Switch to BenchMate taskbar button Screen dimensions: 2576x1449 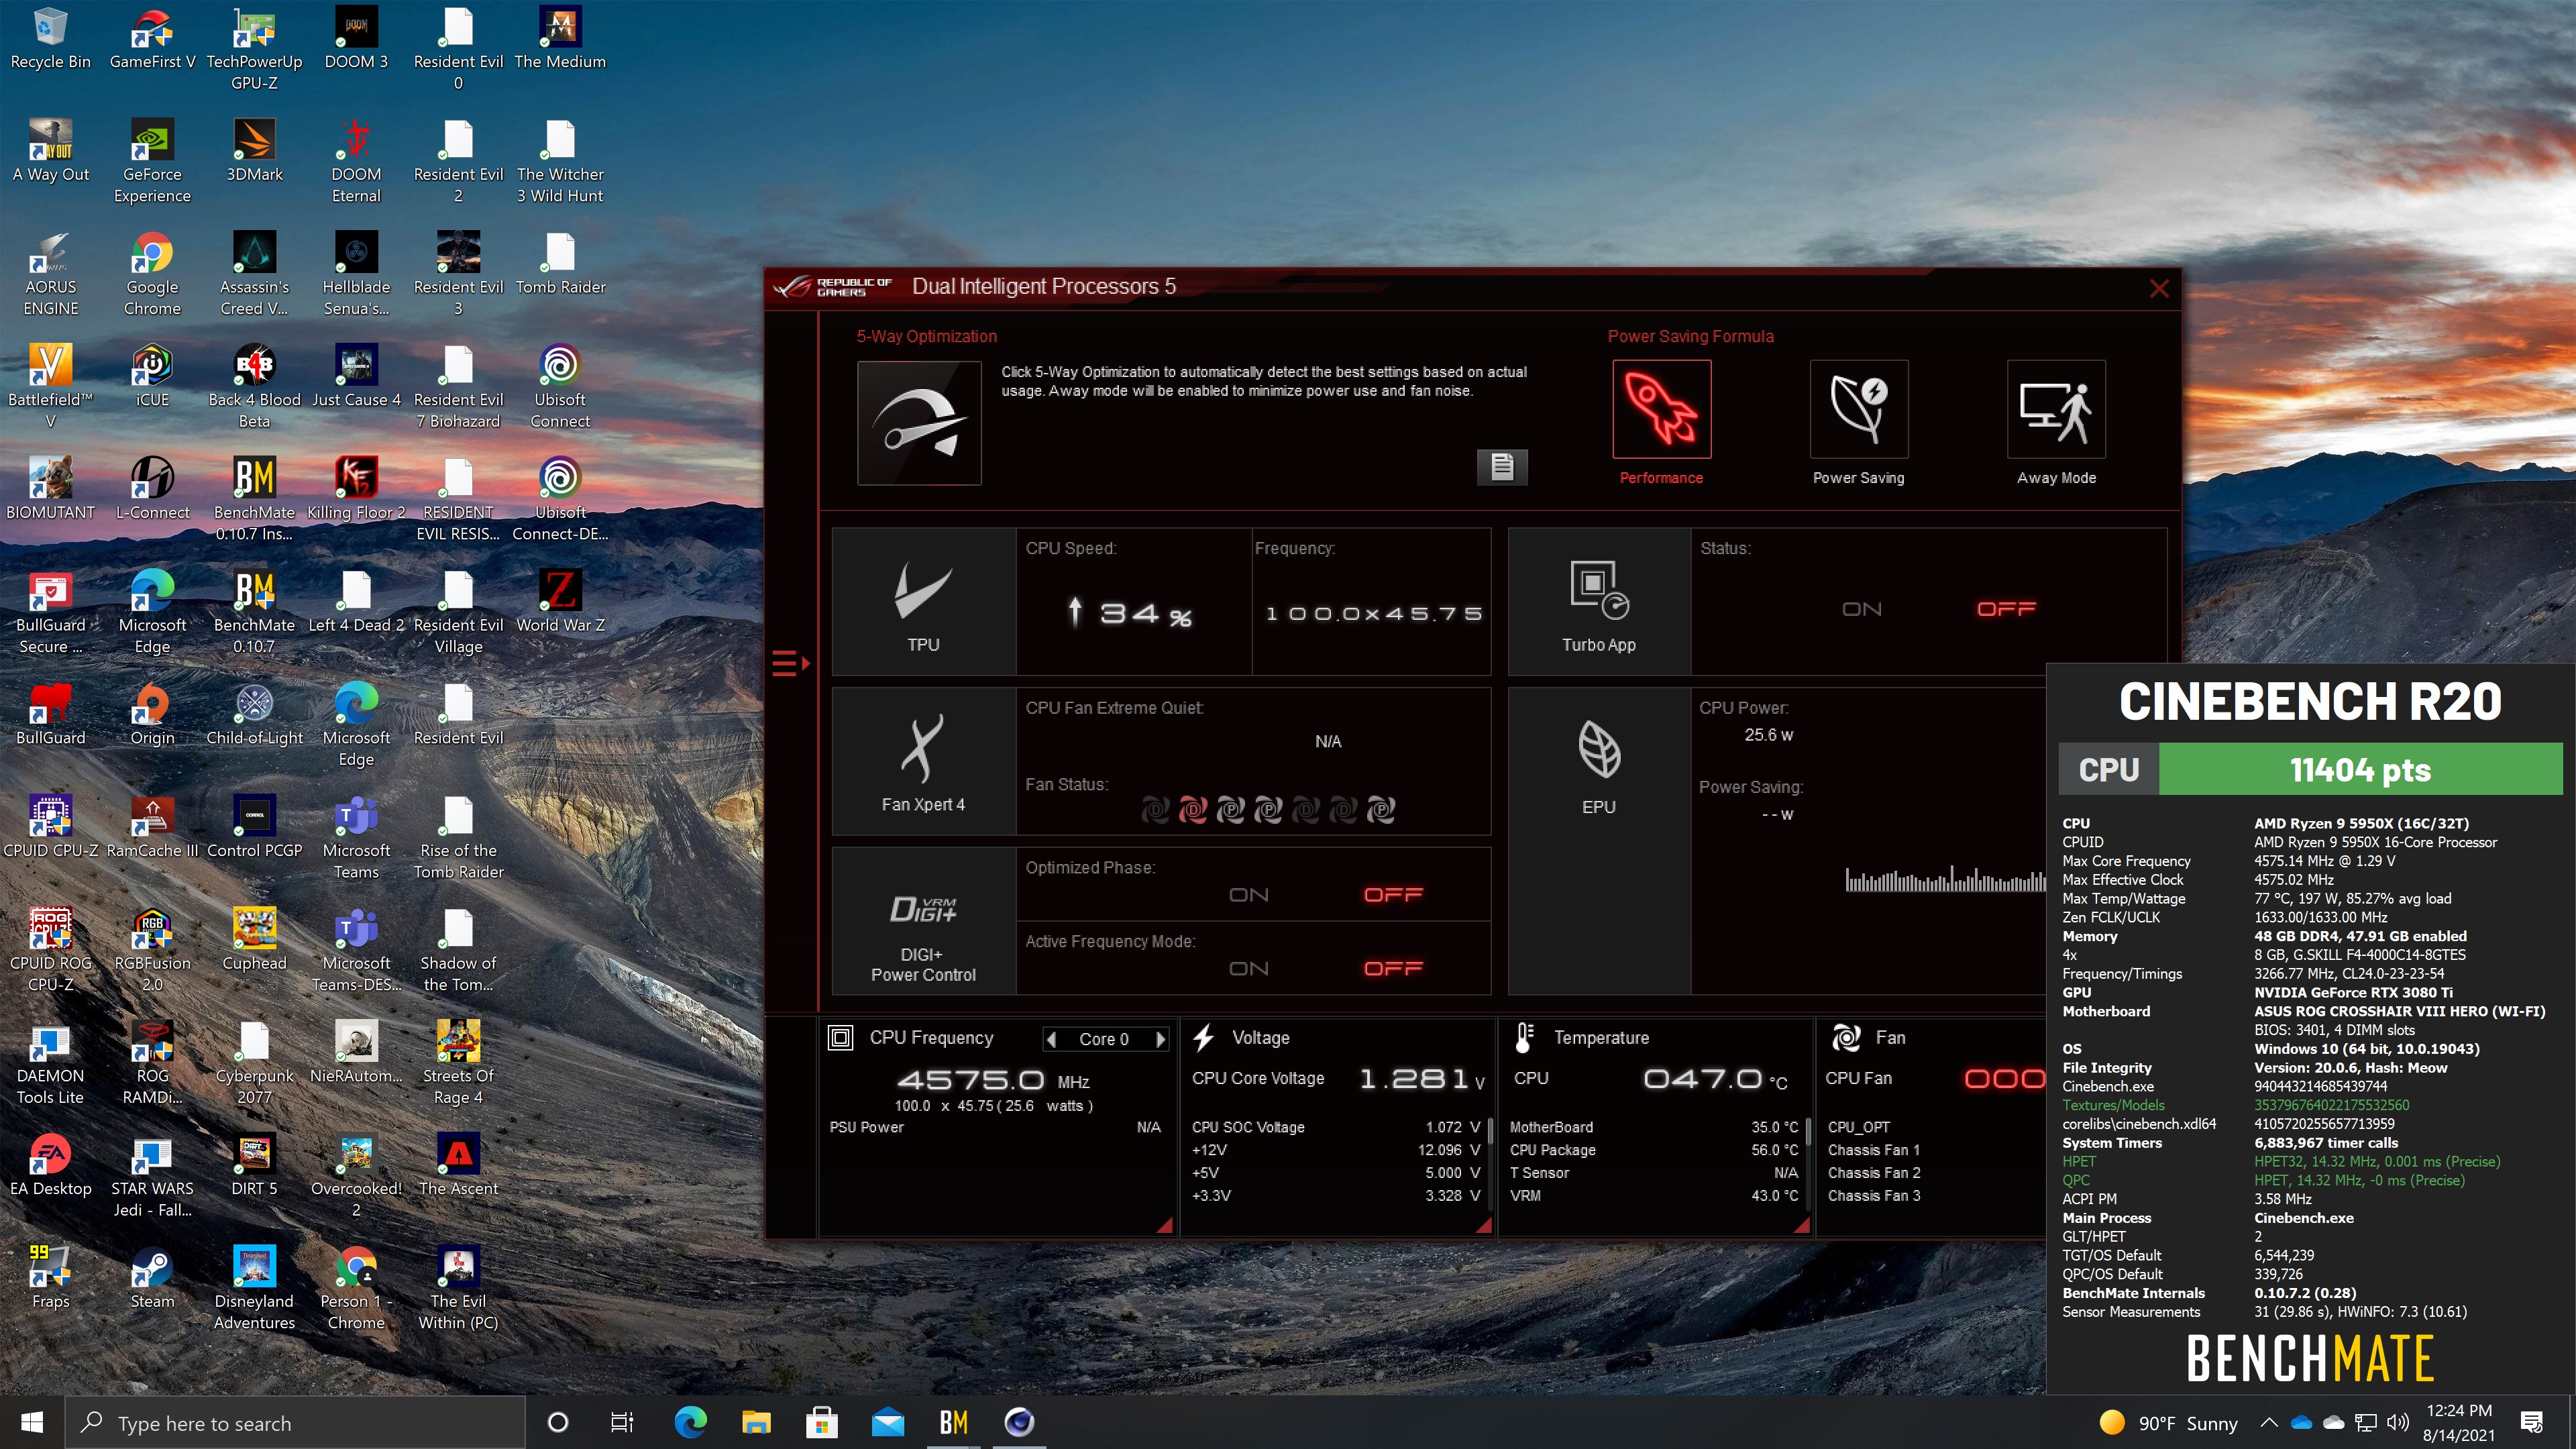(x=953, y=1422)
